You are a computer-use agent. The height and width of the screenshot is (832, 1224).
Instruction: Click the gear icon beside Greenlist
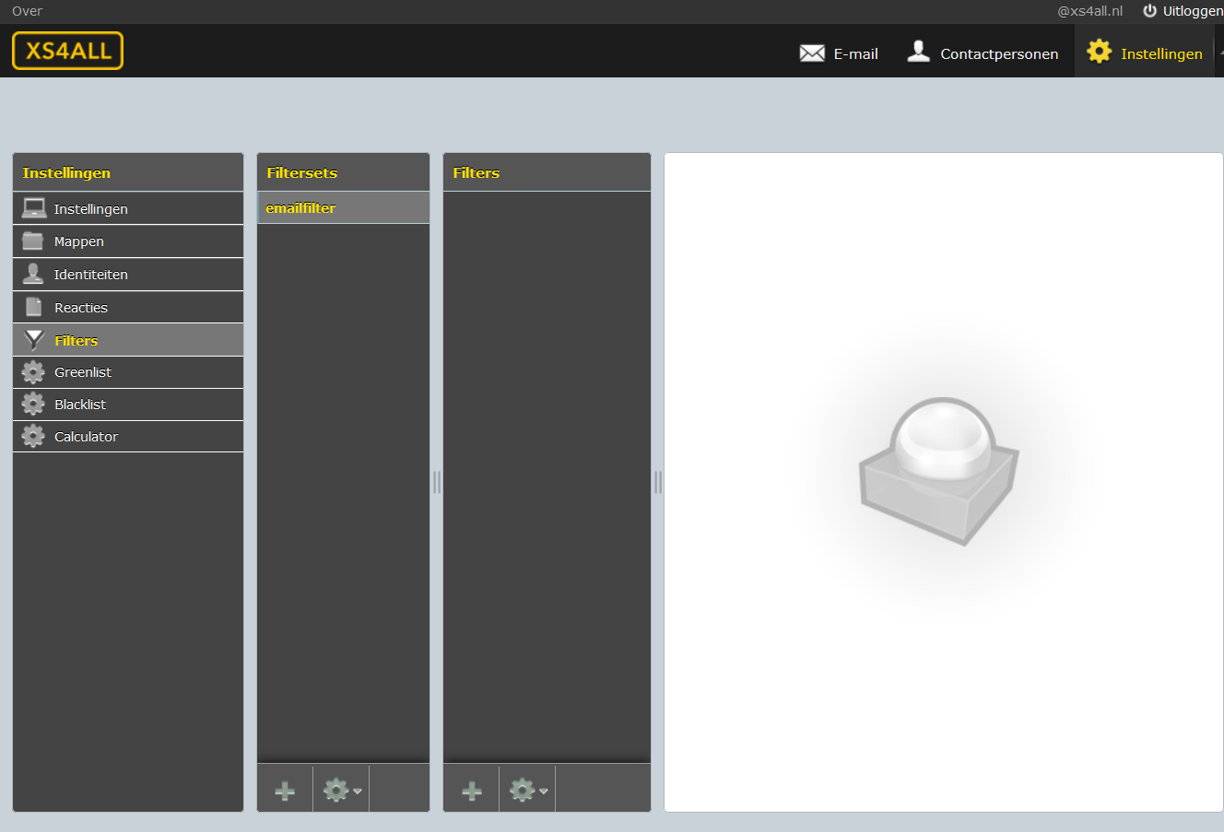[33, 372]
